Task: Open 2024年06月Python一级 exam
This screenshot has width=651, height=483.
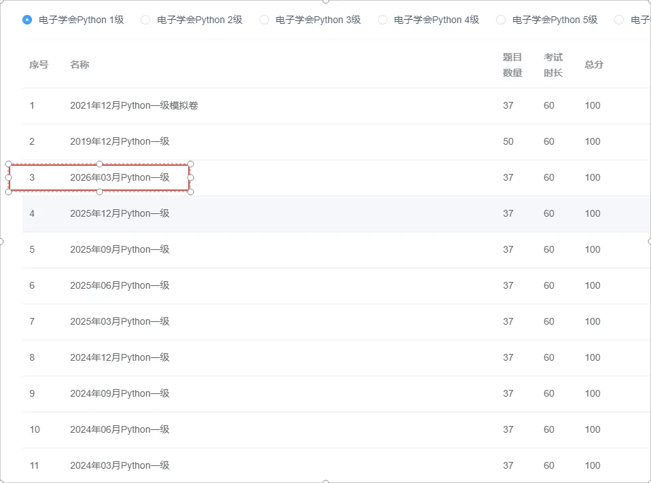Action: (x=120, y=429)
